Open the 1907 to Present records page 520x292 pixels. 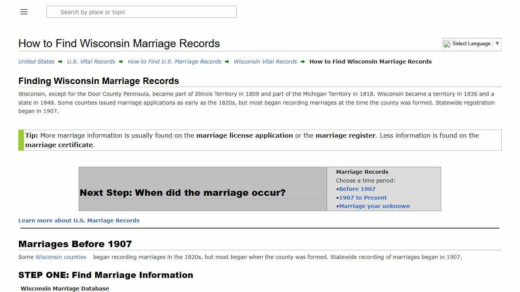point(363,197)
